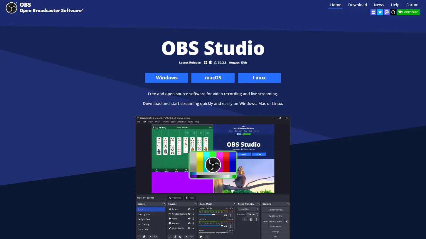Hide the Image source eye icon
Screen dimensions: 426x239
(x=189, y=209)
